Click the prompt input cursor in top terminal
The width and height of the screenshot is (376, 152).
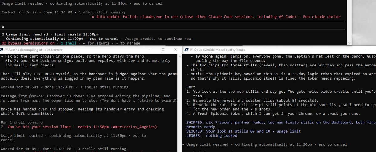pos(2,26)
